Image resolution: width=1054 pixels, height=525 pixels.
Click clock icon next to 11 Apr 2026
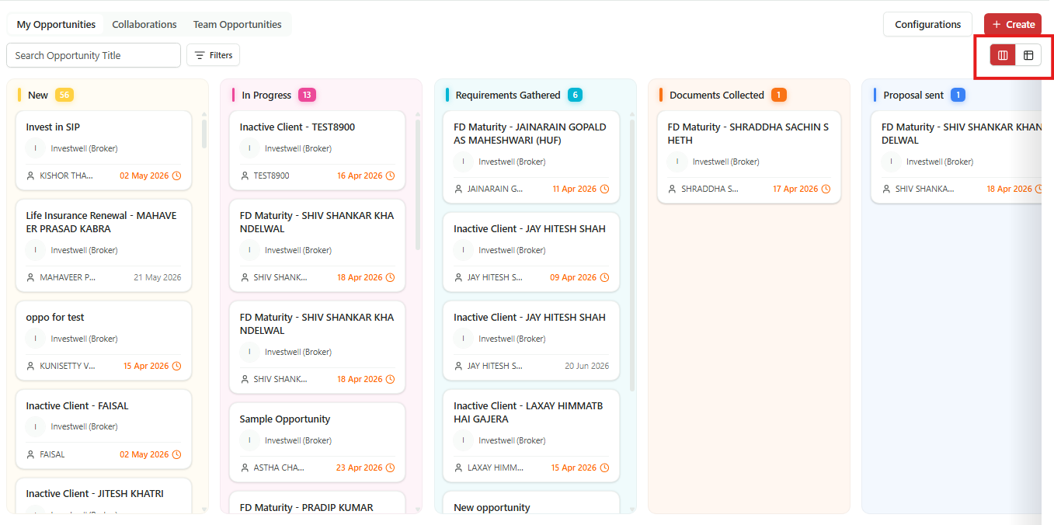tap(604, 189)
